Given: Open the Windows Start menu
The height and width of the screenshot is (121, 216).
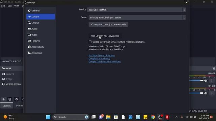Looking at the screenshot, I should click(x=48, y=117).
